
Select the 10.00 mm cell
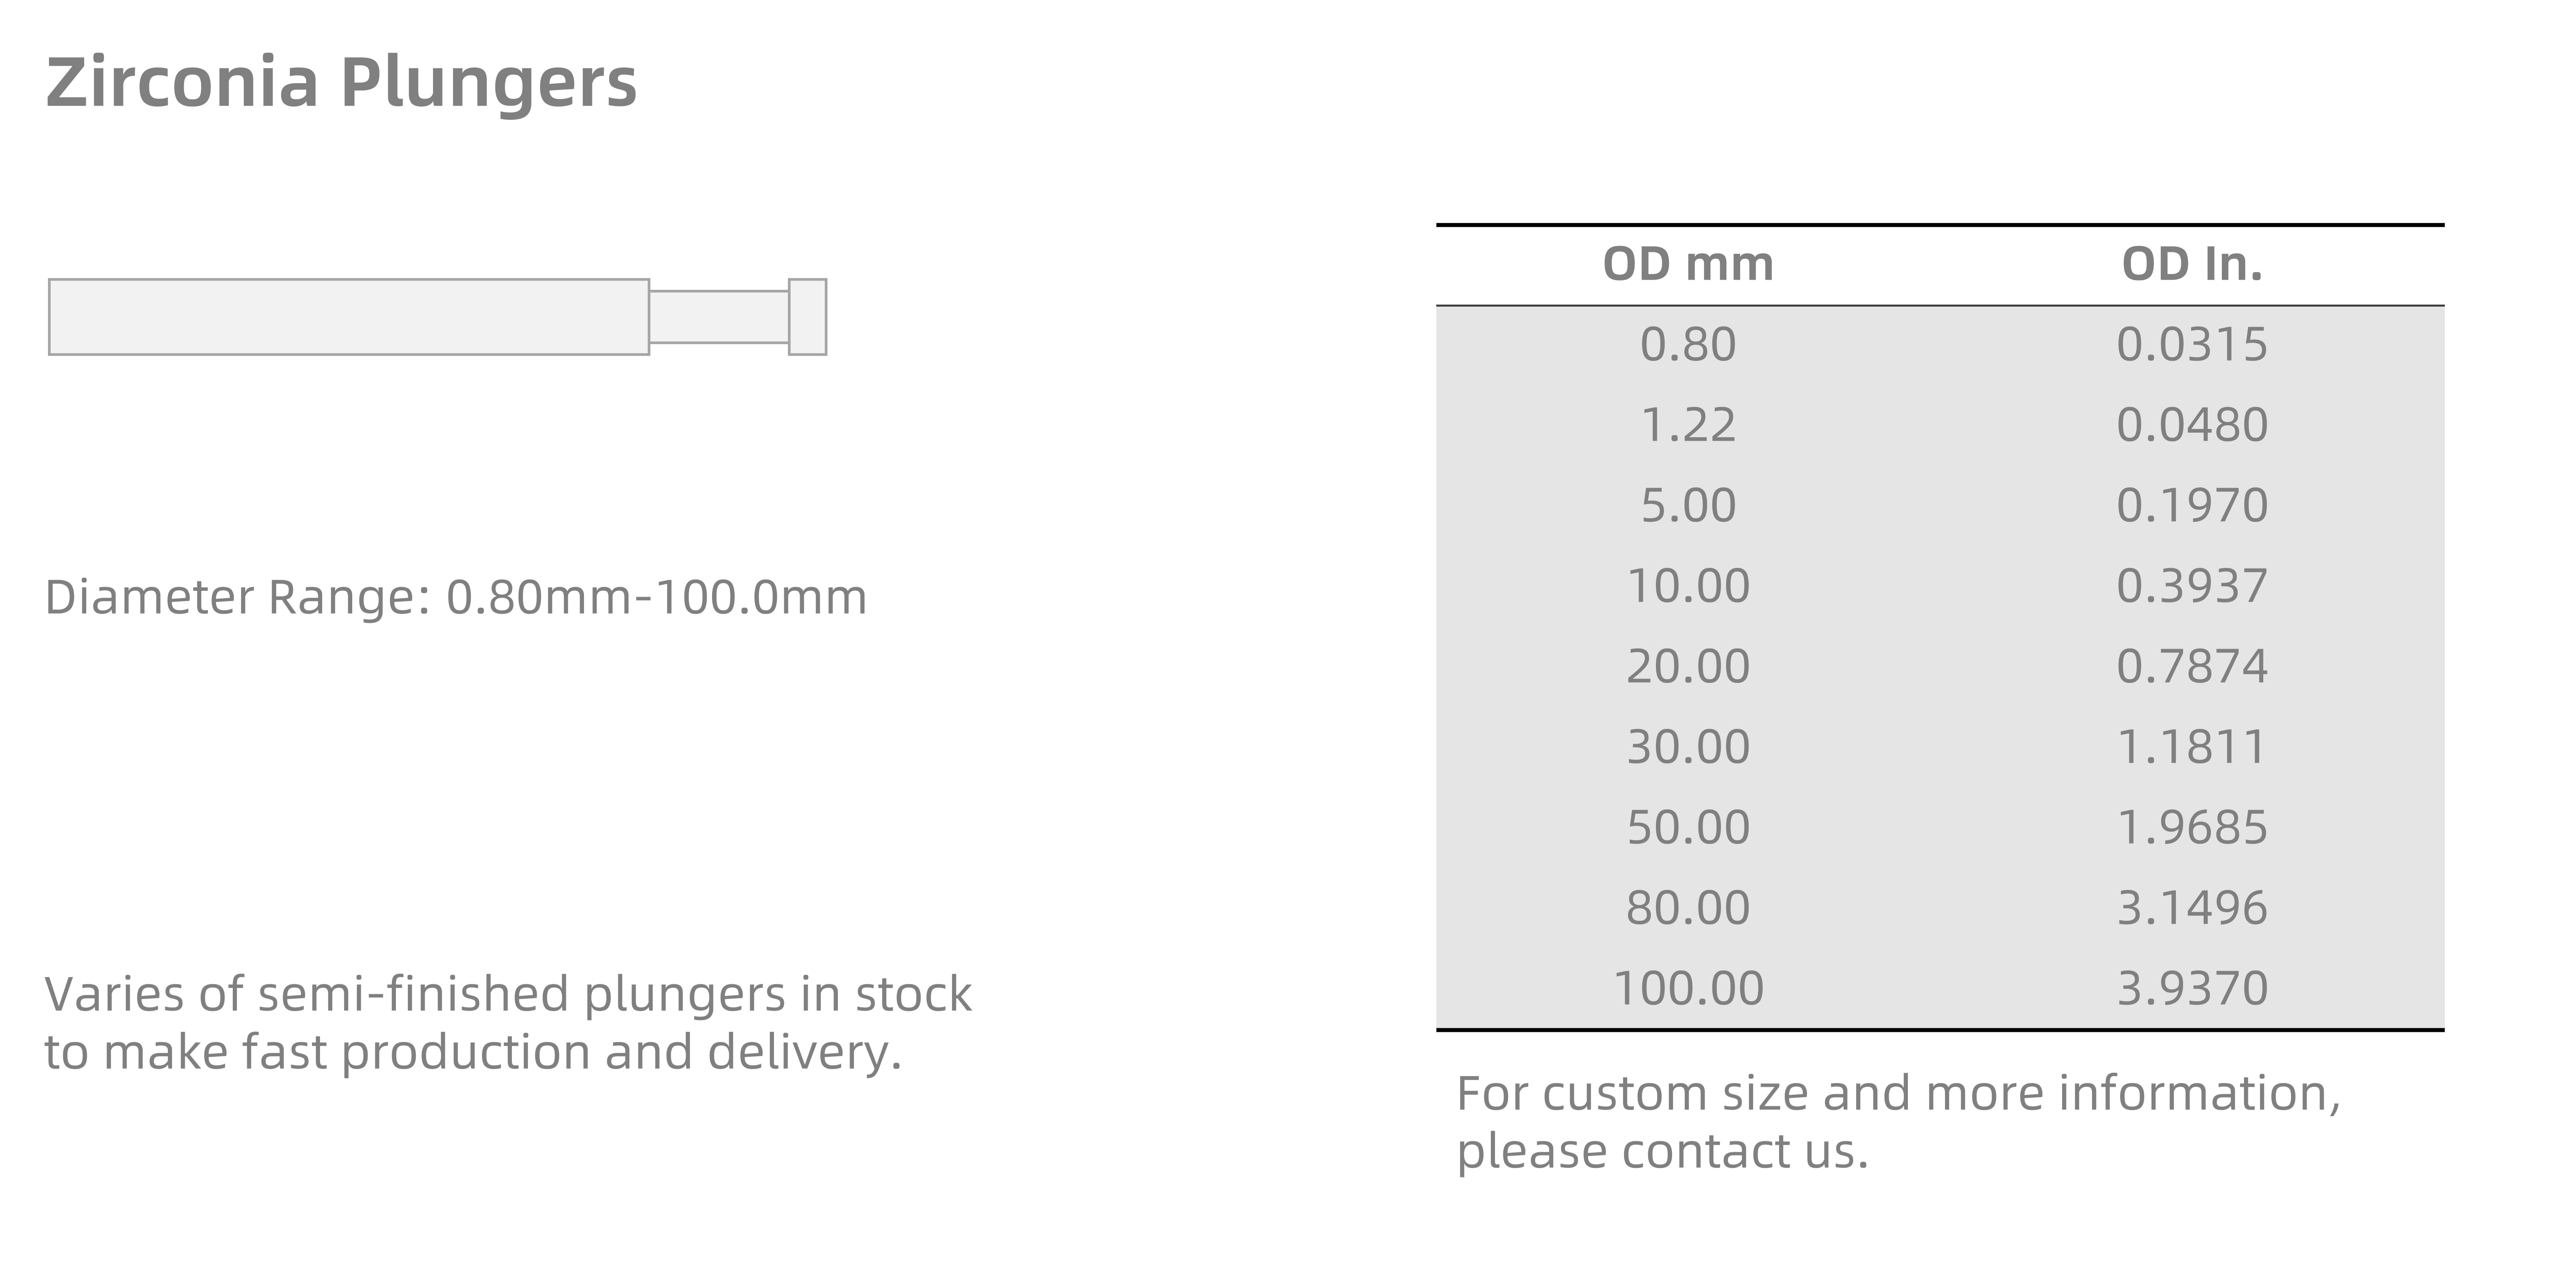pyautogui.click(x=1688, y=586)
